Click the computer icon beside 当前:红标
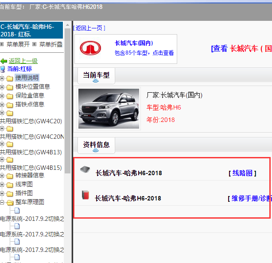 click(3, 69)
